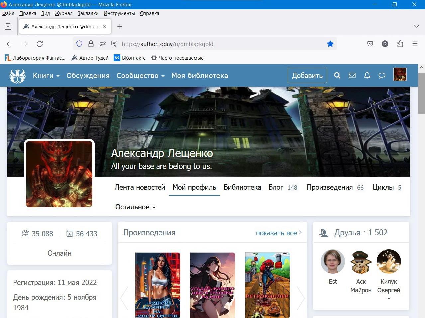
Task: Open messages via the envelope icon
Action: point(352,76)
